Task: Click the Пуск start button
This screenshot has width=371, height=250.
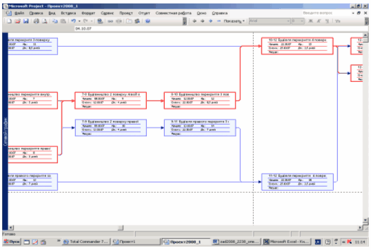Action: tap(12, 242)
